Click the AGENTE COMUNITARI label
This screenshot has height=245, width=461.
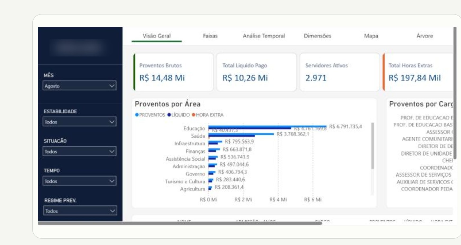(x=427, y=139)
